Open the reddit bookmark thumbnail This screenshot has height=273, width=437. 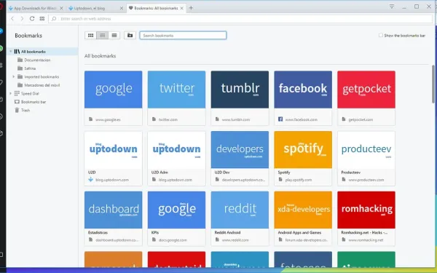(240, 210)
